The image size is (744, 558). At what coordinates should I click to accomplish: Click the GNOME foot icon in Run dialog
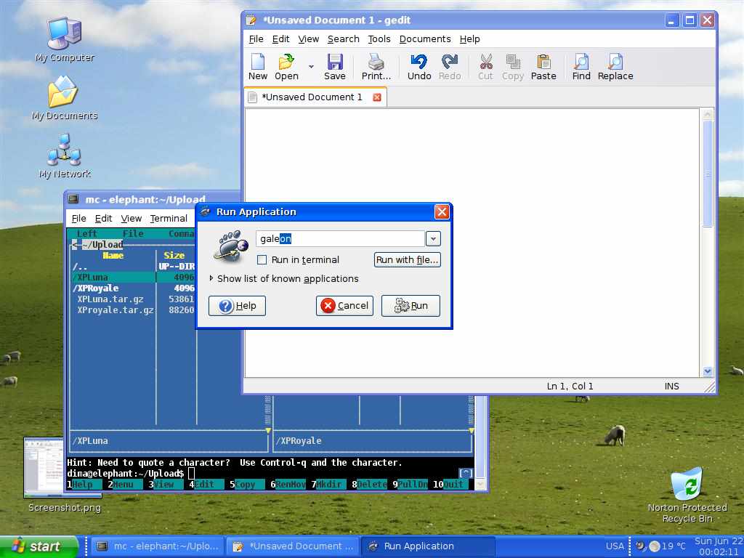[231, 246]
